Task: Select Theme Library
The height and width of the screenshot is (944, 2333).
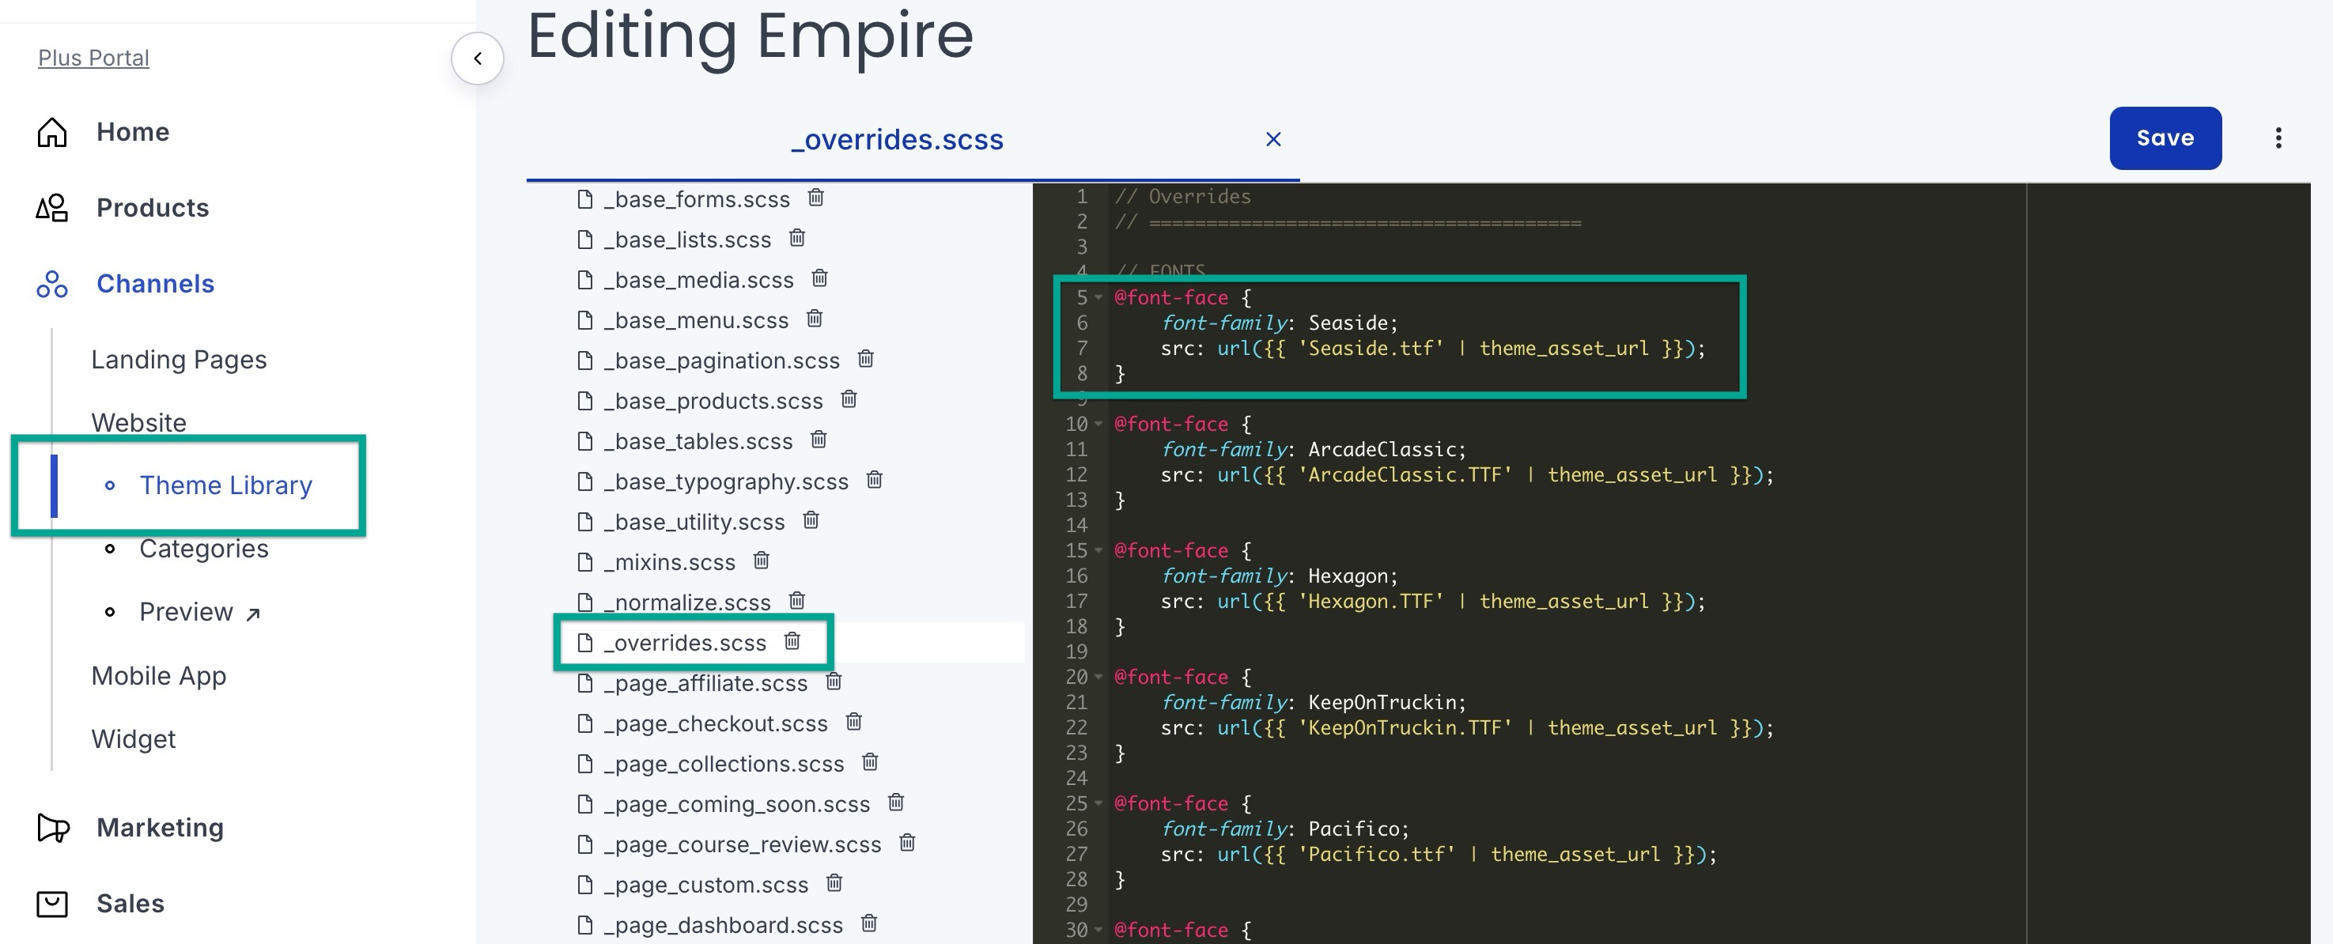Action: click(225, 486)
